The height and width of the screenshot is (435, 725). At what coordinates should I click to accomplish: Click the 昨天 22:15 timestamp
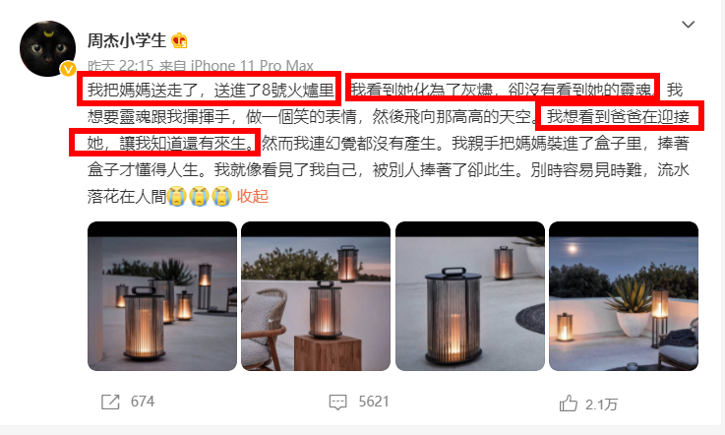point(120,66)
